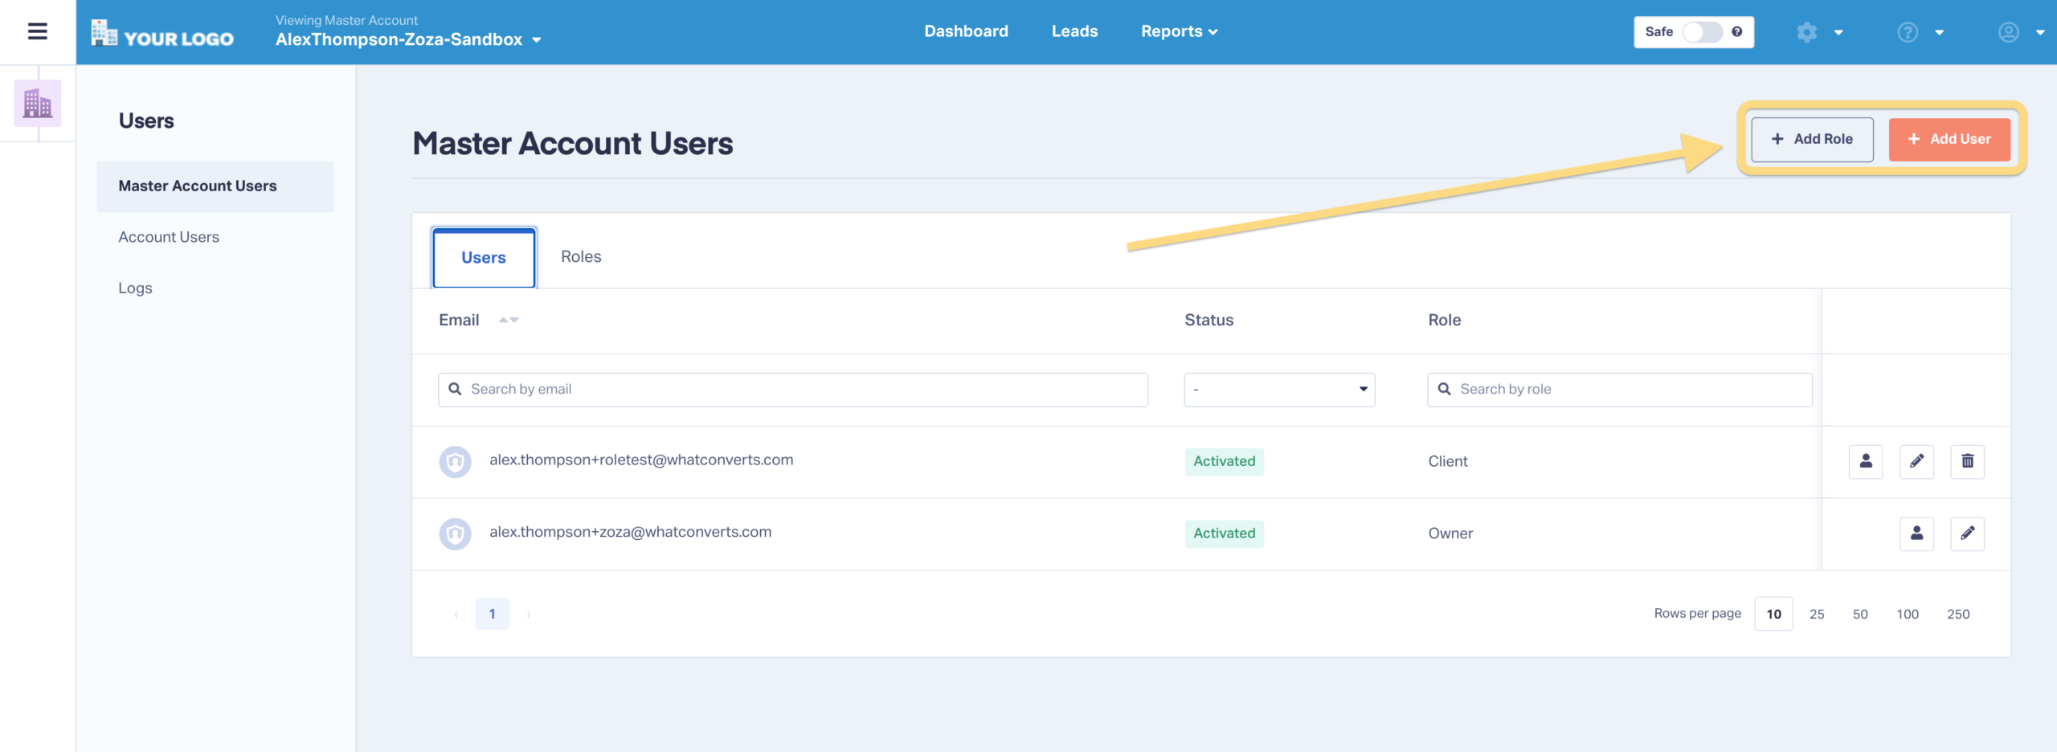Viewport: 2057px width, 752px height.
Task: Switch to the Users tab
Action: pos(484,258)
